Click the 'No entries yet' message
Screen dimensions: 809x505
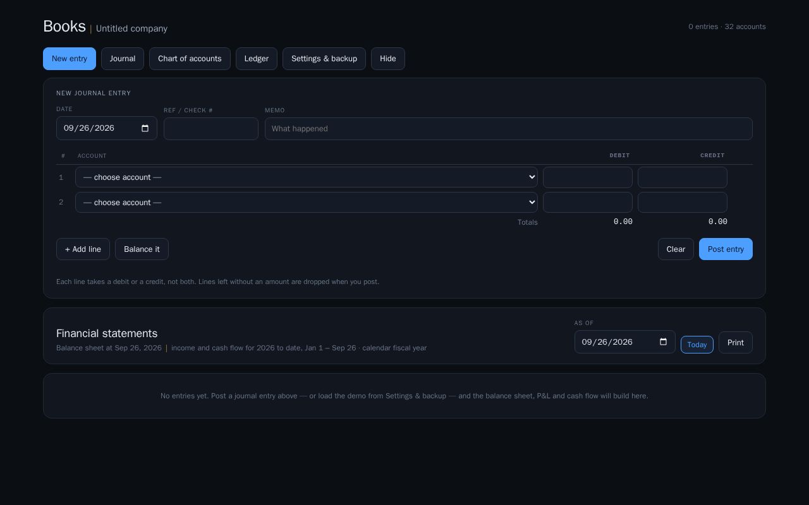404,396
